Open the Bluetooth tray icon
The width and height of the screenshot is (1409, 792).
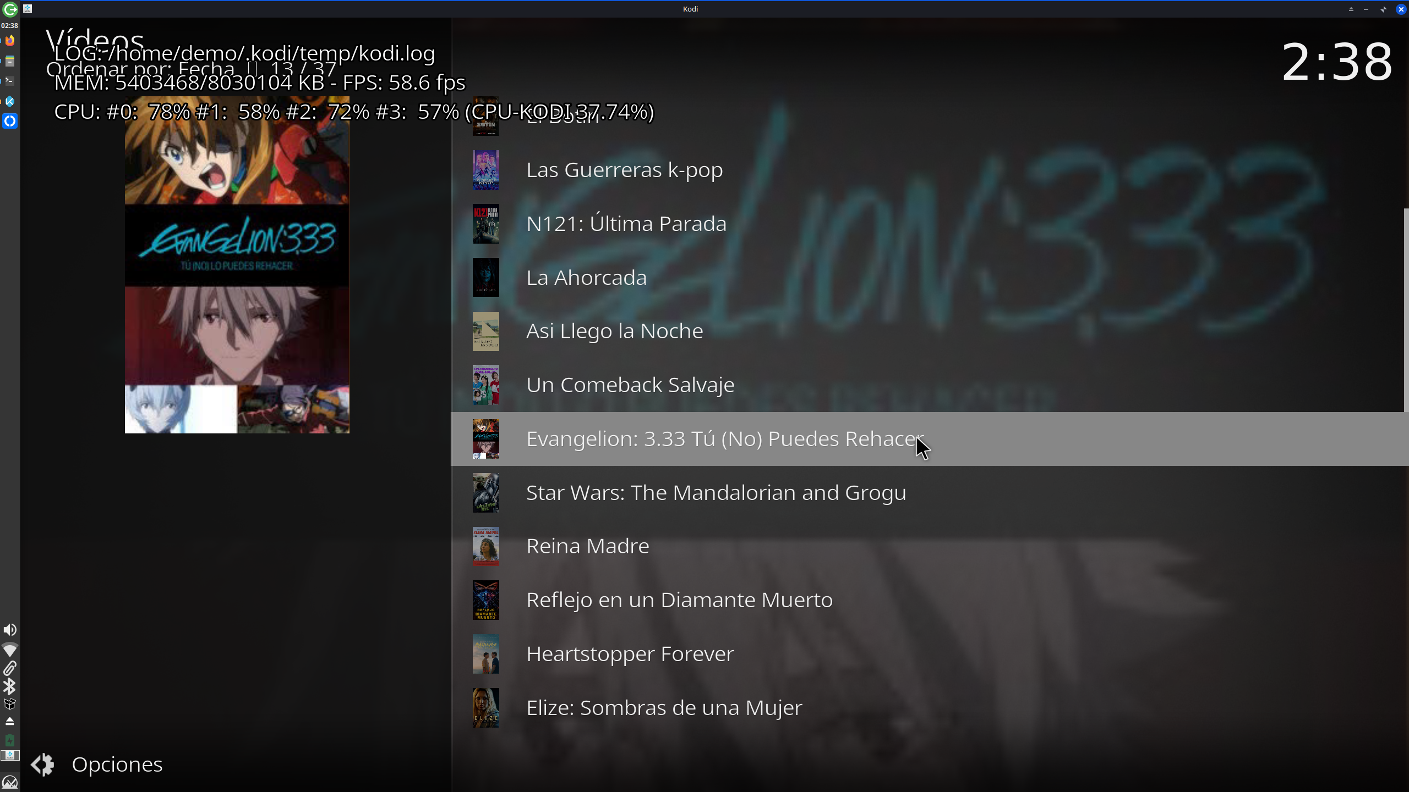coord(10,686)
